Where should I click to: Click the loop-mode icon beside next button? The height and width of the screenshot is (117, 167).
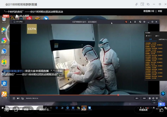tap(22, 98)
